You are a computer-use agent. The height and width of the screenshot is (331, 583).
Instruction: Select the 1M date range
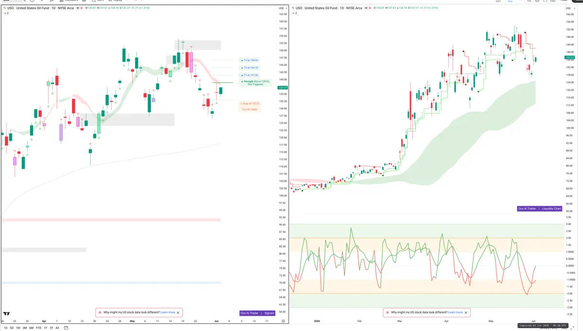(18, 328)
